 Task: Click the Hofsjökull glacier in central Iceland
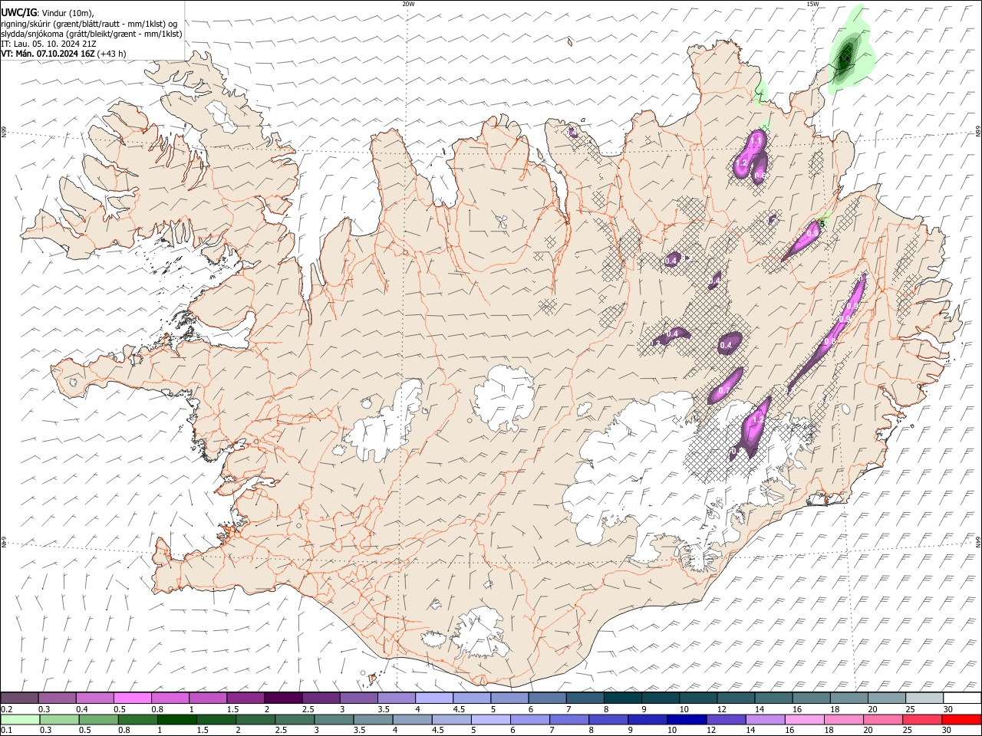pos(504,396)
